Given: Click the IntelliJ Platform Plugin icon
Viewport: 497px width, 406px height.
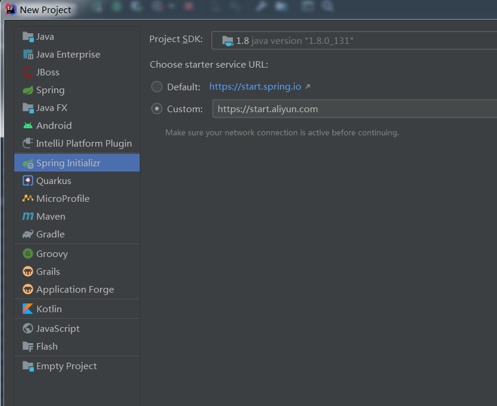Looking at the screenshot, I should (x=28, y=143).
